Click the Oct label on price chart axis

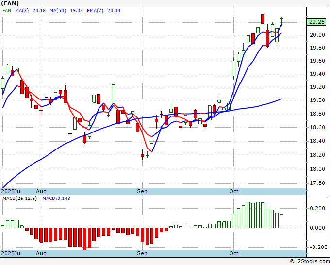coord(233,191)
